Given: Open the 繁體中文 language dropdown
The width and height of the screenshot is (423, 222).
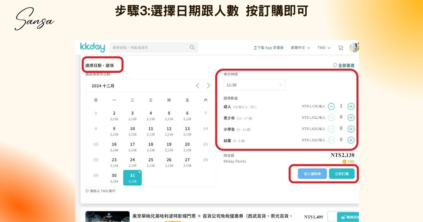Looking at the screenshot, I should tap(300, 48).
